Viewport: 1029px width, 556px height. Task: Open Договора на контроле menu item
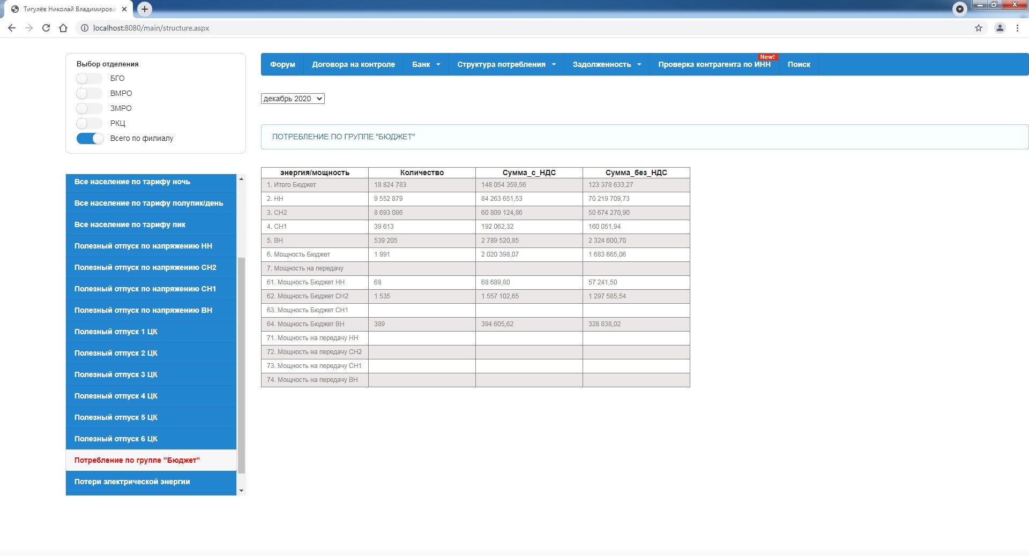coord(353,64)
